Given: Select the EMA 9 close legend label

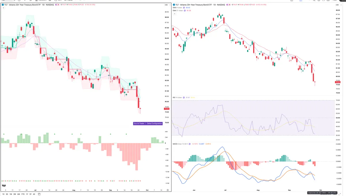Looking at the screenshot, I should (177, 7).
